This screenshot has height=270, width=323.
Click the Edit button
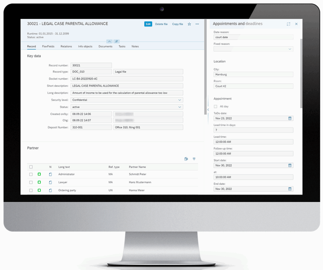(x=148, y=24)
